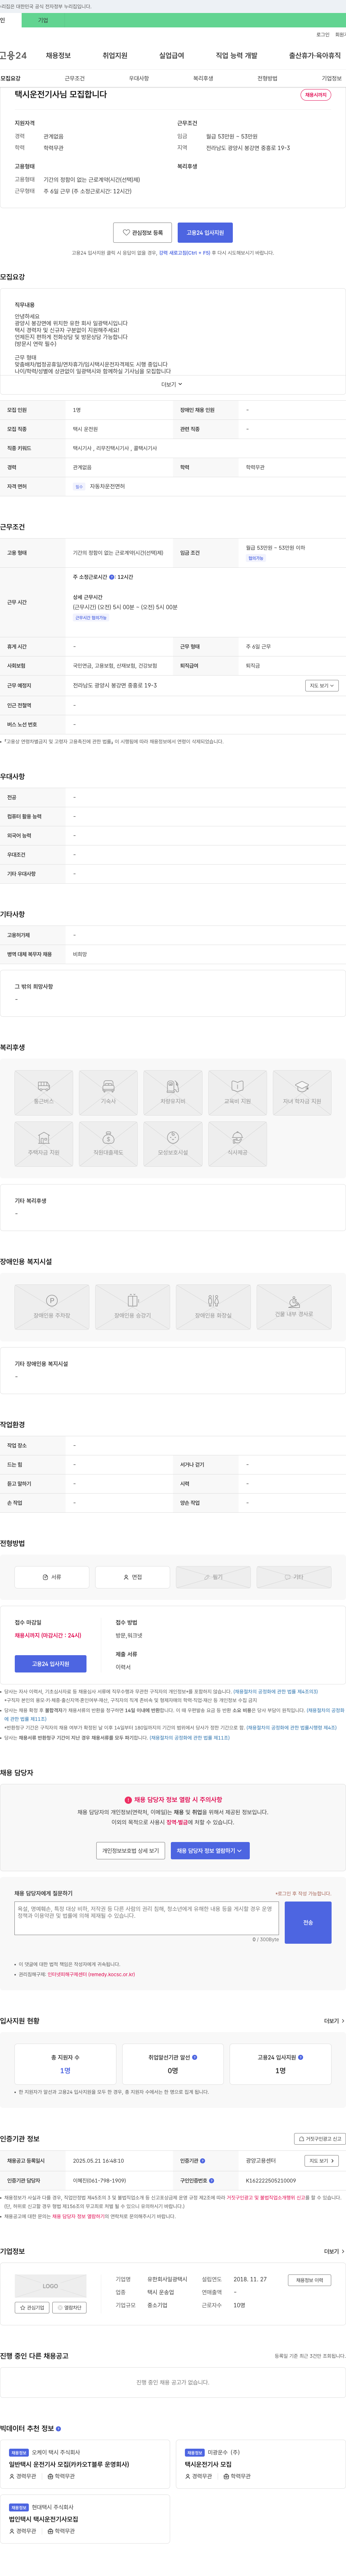Click the 기숙사 benefit icon

coord(108,1093)
